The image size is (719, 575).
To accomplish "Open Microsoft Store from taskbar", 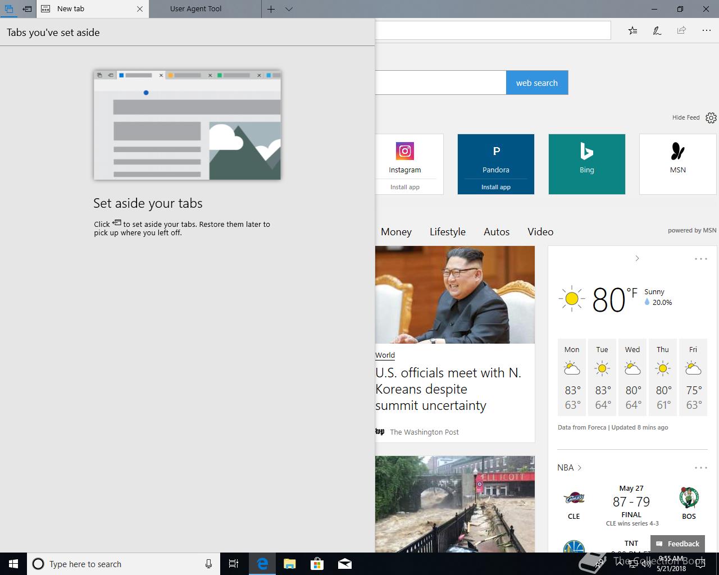I will pos(317,564).
